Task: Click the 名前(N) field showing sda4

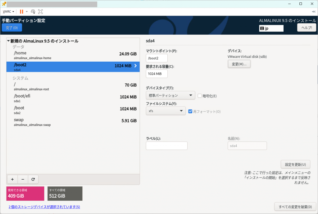Action: pos(247,146)
